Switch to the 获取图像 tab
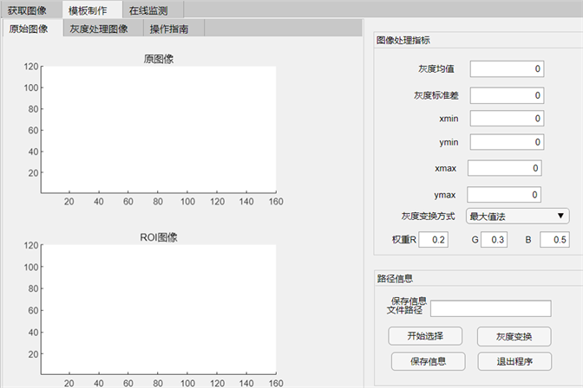583x388 pixels. (x=27, y=10)
